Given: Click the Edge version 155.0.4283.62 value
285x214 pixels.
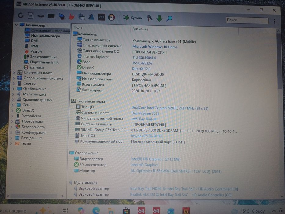Looking at the screenshot, I should click(x=142, y=63).
